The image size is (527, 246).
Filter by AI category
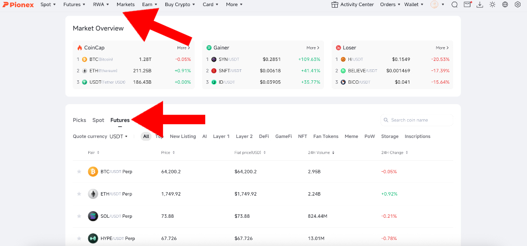(x=204, y=137)
